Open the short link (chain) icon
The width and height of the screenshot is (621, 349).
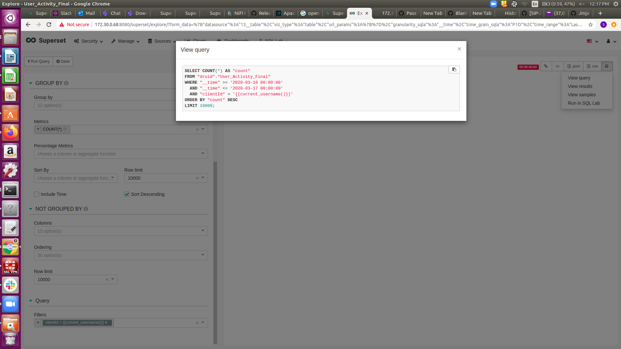(x=546, y=66)
